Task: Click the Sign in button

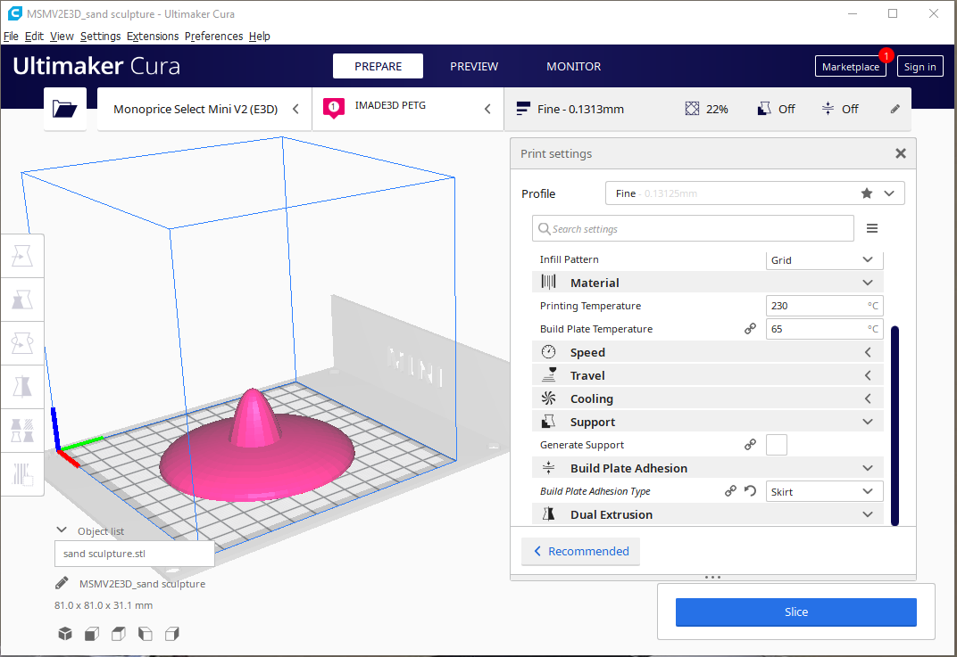Action: pos(920,67)
